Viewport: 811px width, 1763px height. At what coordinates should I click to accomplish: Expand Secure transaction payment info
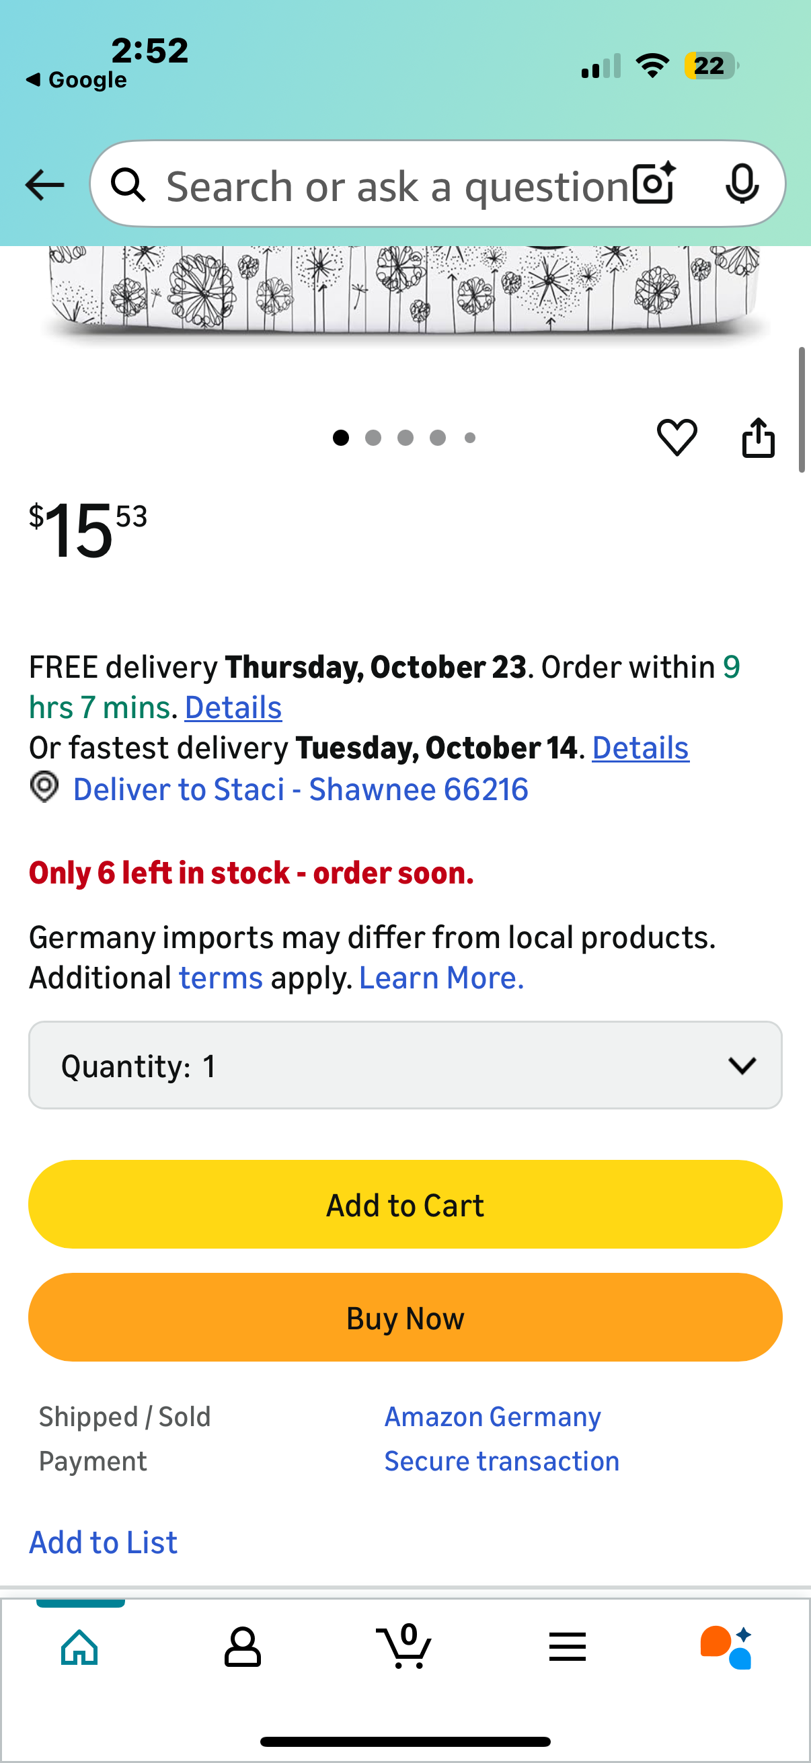pyautogui.click(x=501, y=1461)
